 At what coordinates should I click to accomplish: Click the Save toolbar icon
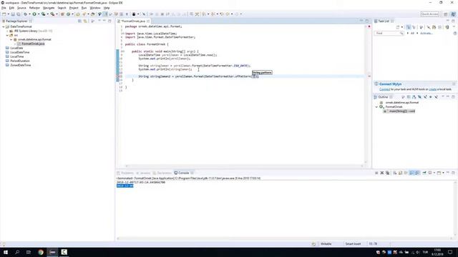13,14
